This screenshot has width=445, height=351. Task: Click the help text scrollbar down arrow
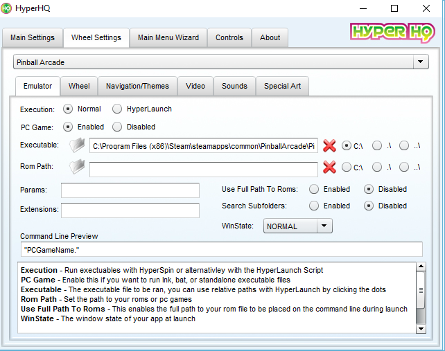pyautogui.click(x=421, y=327)
